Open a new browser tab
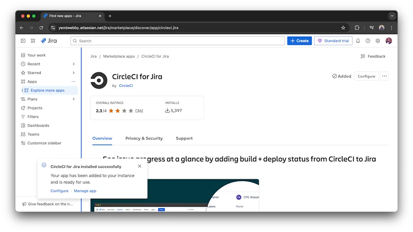Image resolution: width=413 pixels, height=232 pixels. 110,16
